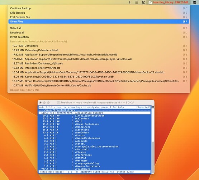The width and height of the screenshot is (199, 180).
Task: Select /Photos row in ncdu
Action: pos(95,135)
